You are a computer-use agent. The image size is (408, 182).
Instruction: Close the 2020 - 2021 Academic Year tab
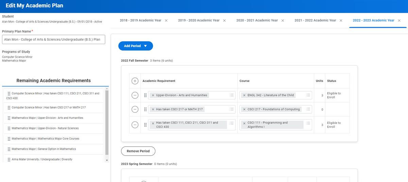point(283,21)
